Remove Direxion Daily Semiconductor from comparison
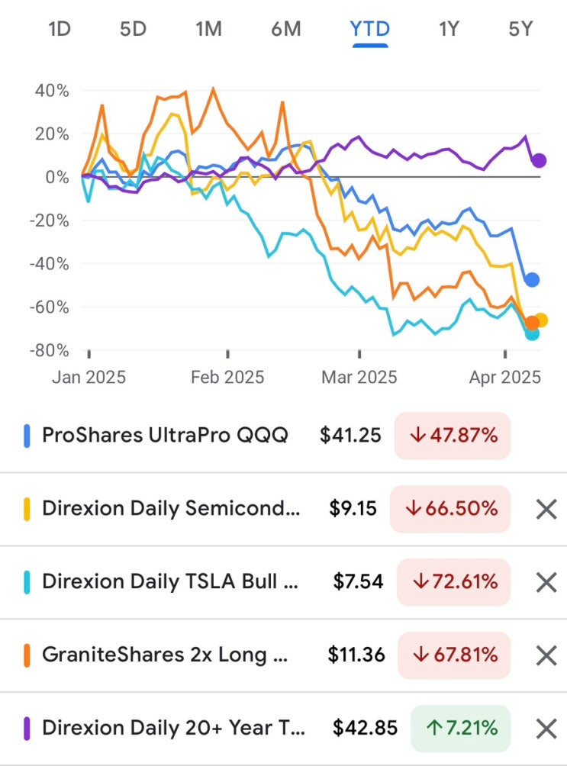567x766 pixels. pos(546,509)
